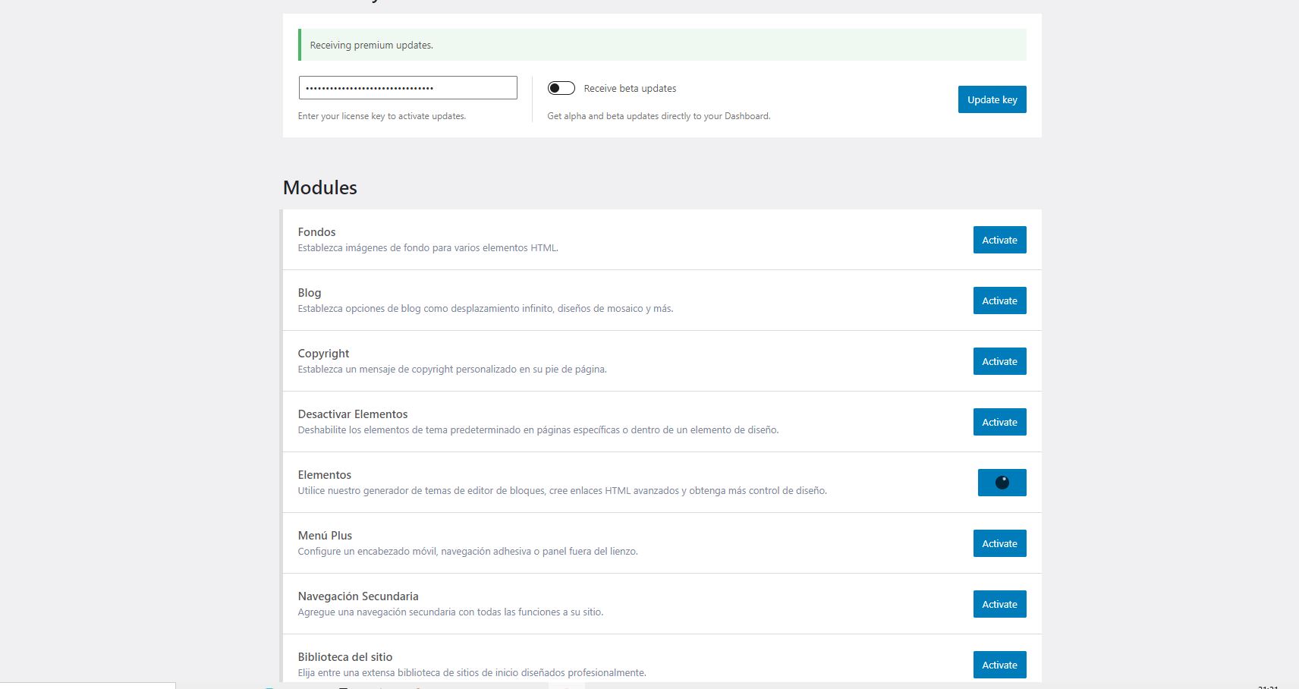Click the Menú Plus title
This screenshot has height=689, width=1299.
[x=325, y=536]
